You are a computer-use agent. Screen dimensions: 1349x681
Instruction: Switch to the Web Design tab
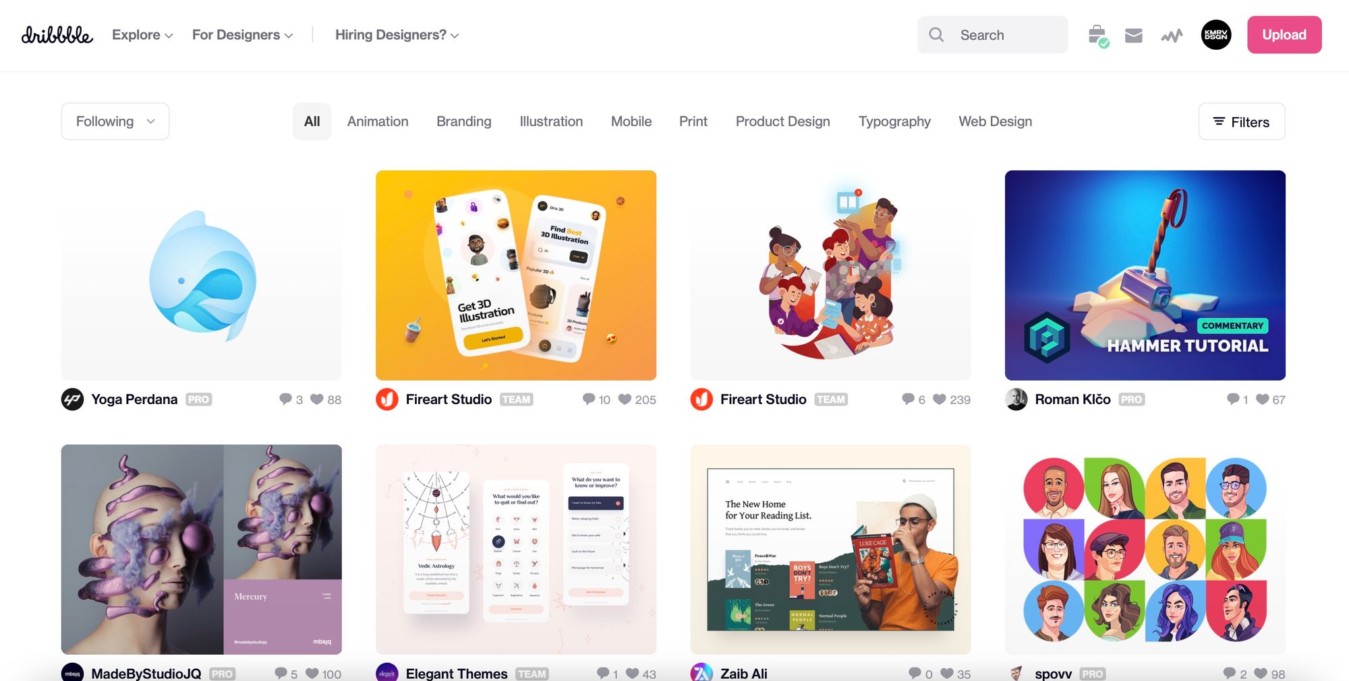(995, 121)
